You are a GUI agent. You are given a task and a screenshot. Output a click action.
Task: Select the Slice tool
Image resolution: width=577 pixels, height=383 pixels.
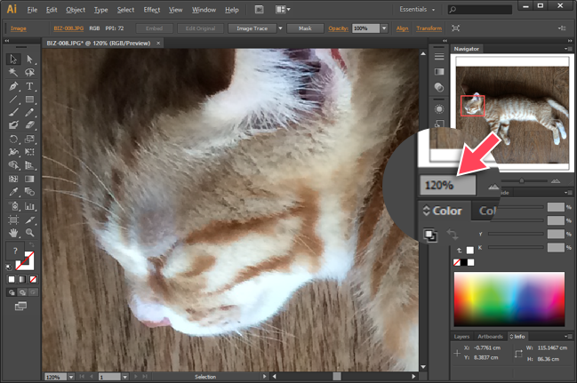click(30, 220)
